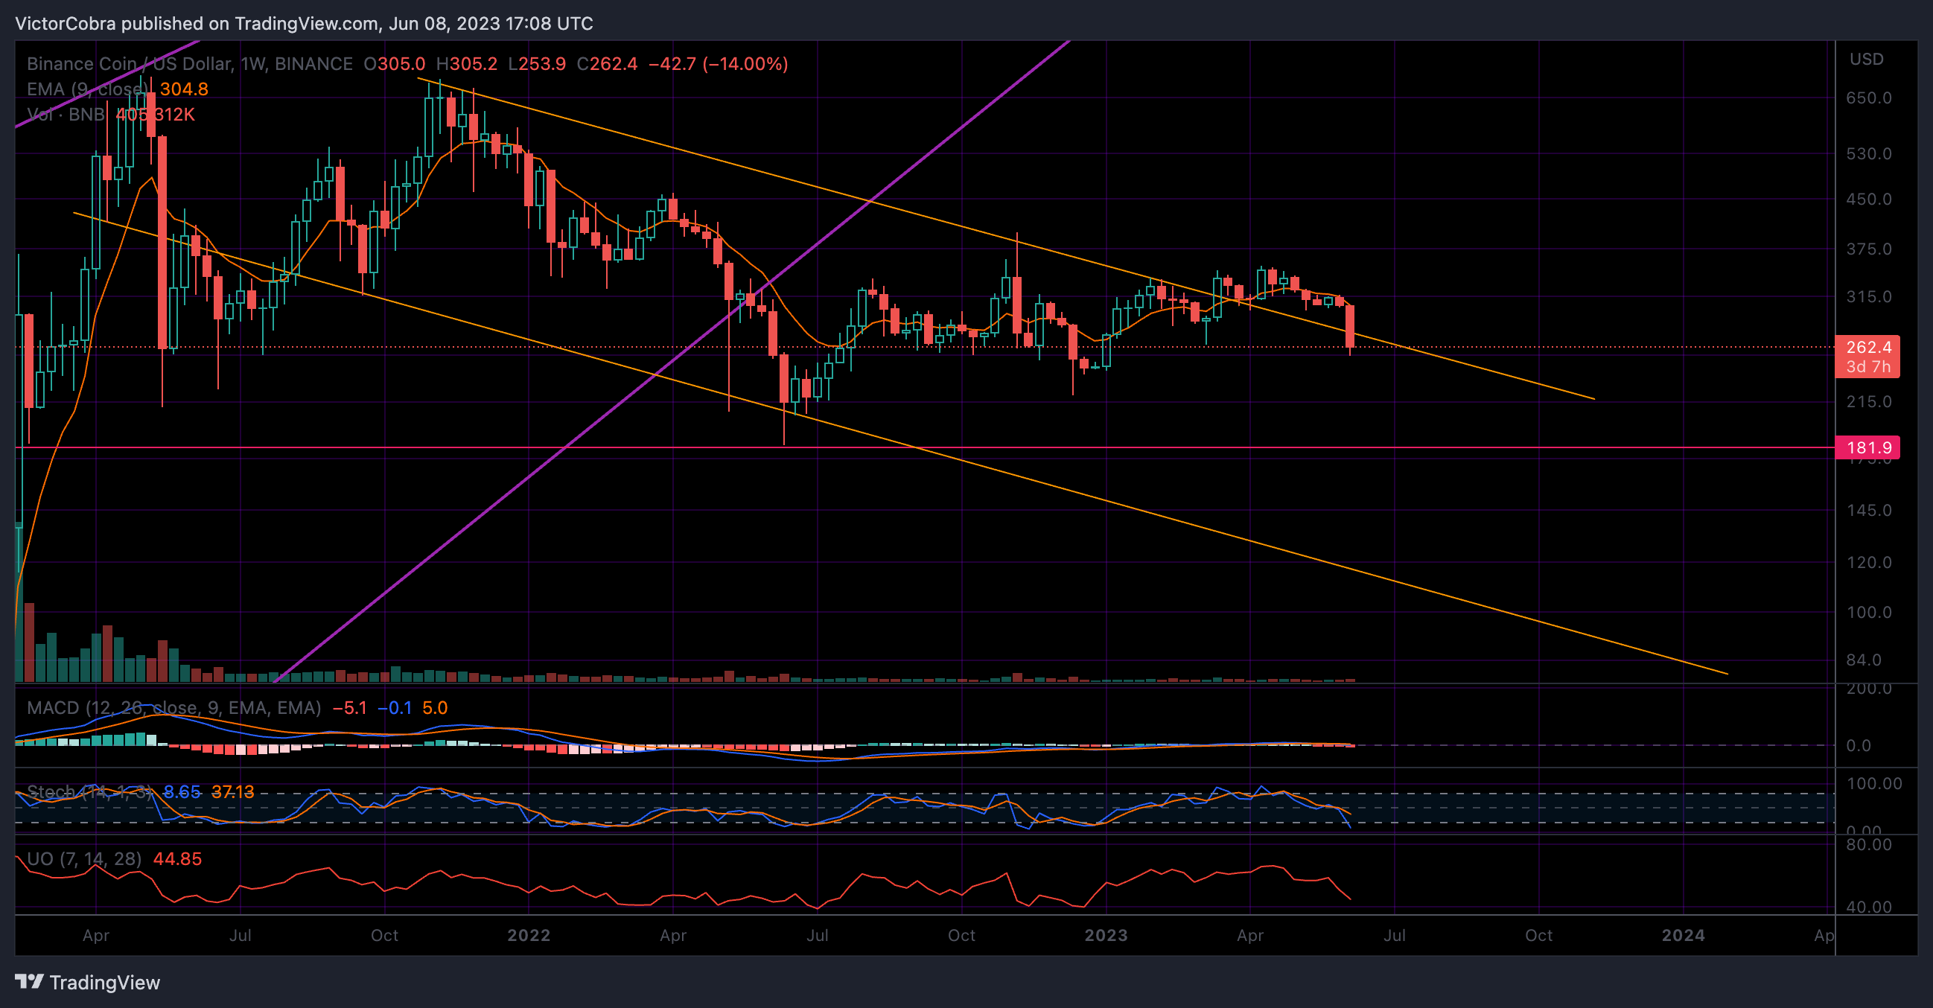This screenshot has height=1008, width=1933.
Task: Click the MACD (12, 26, close, 9) label
Action: coord(174,708)
